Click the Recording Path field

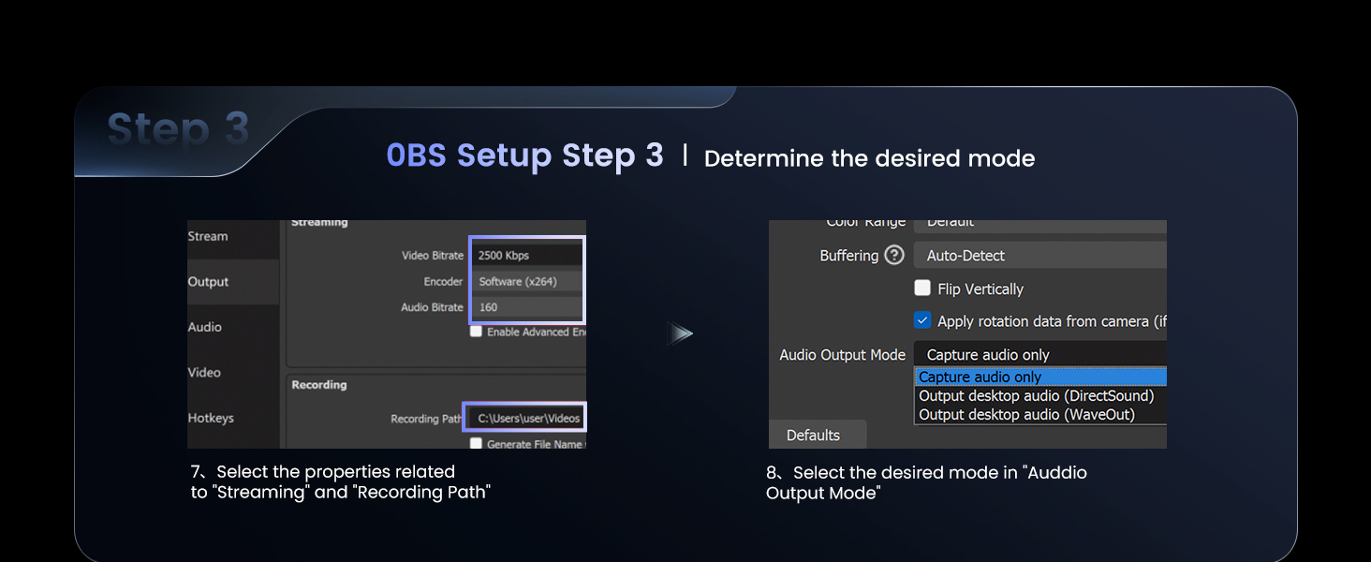(524, 417)
